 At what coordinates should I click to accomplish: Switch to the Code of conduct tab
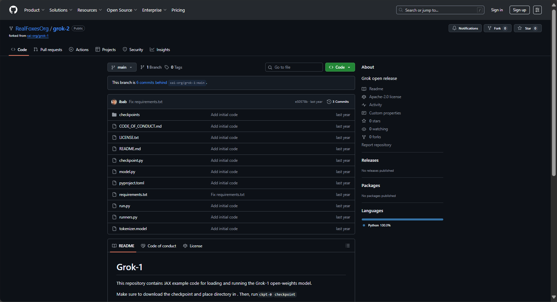[158, 246]
